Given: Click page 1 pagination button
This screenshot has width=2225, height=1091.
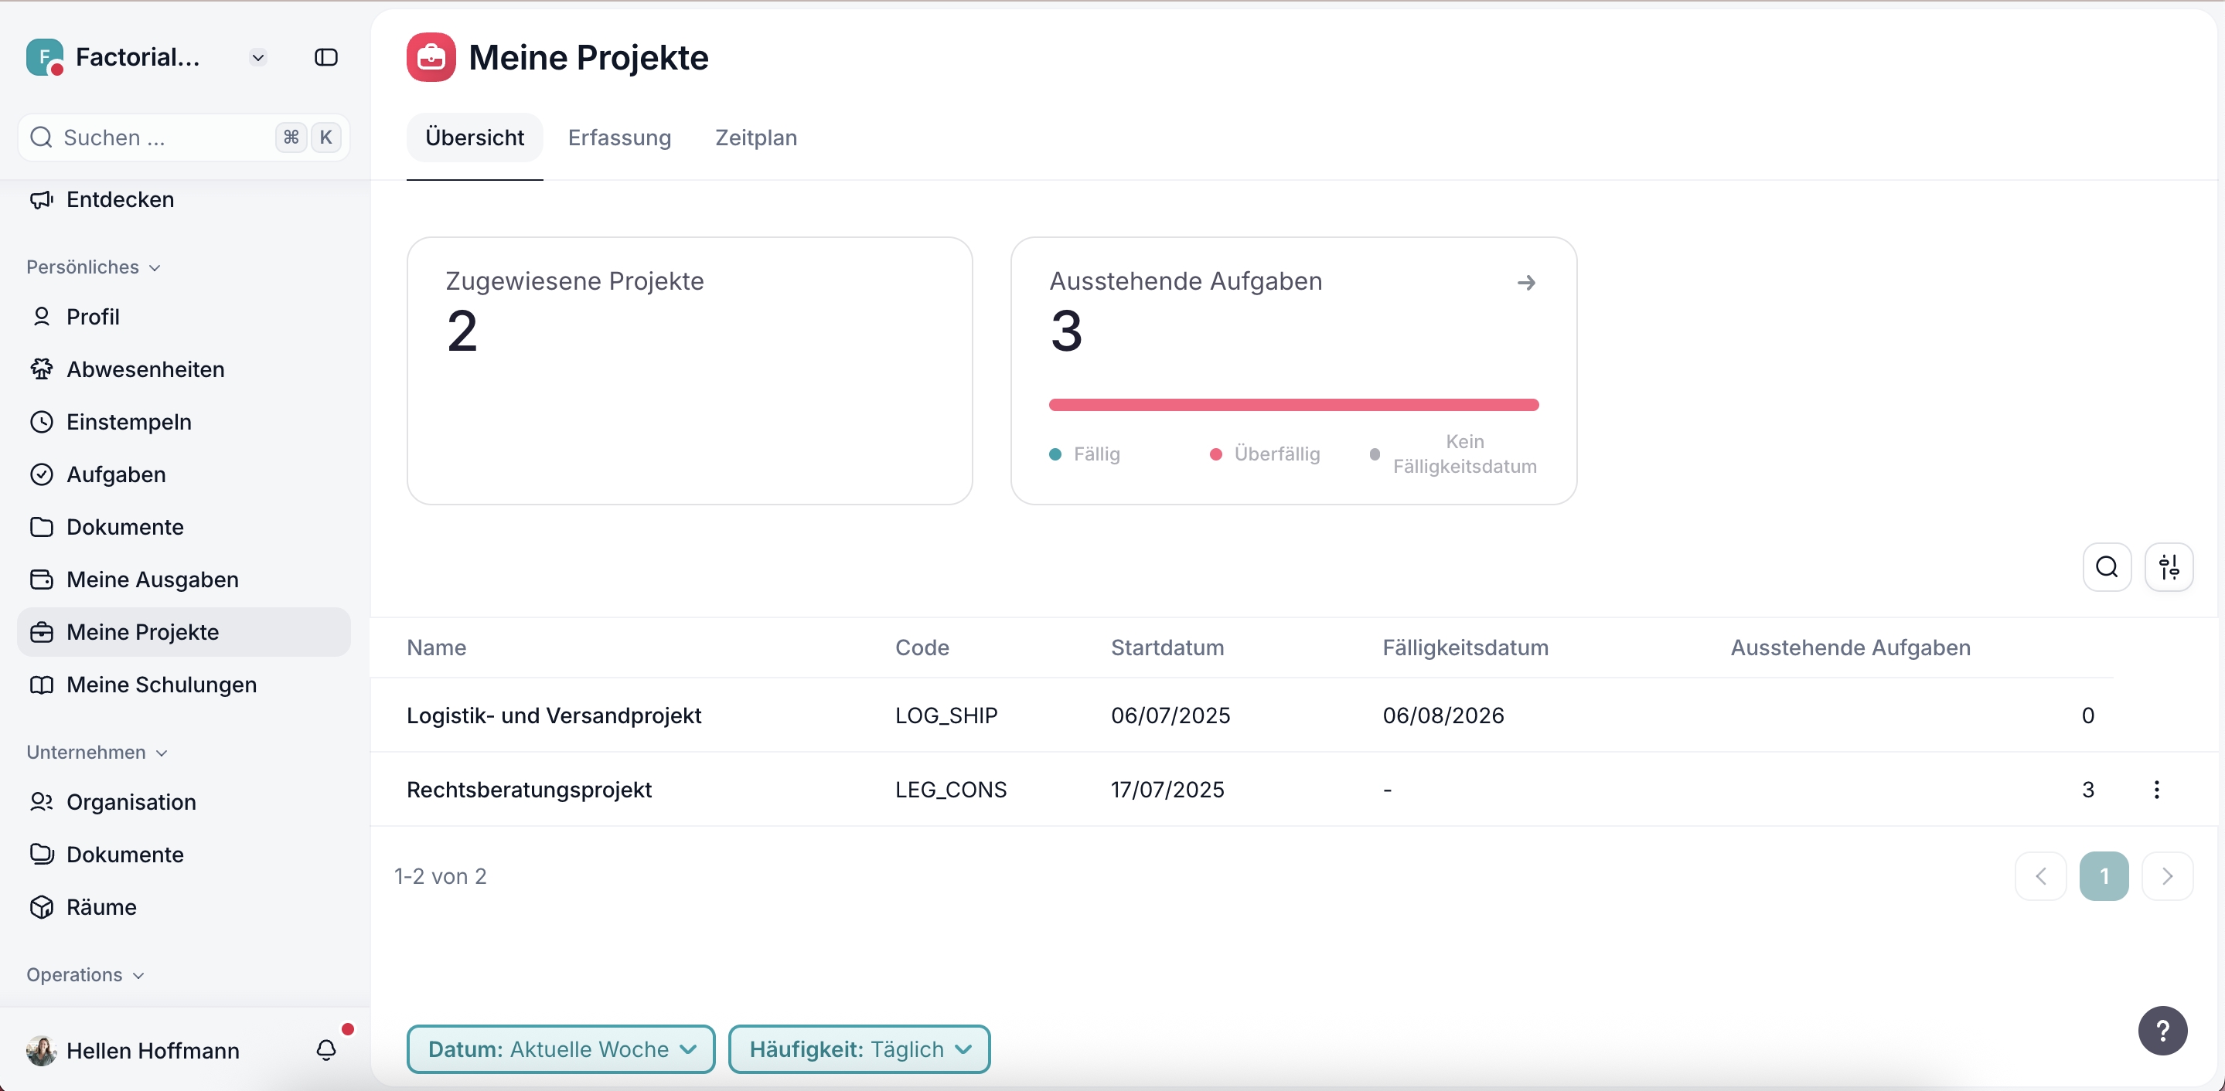Looking at the screenshot, I should coord(2103,876).
